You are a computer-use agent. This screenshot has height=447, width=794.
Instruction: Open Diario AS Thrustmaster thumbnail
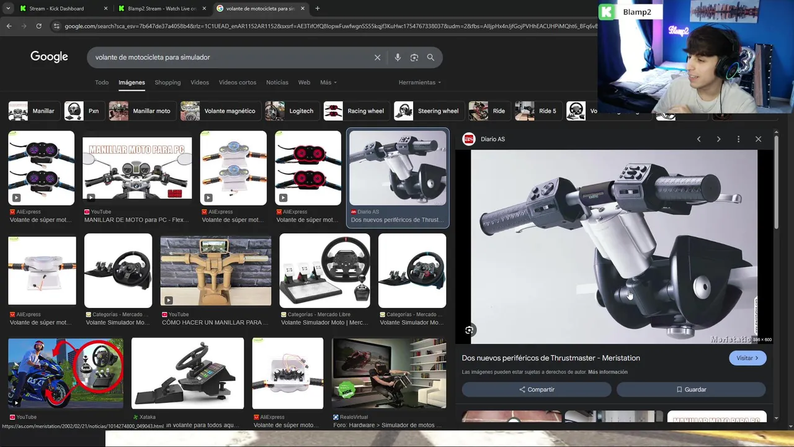pos(398,168)
